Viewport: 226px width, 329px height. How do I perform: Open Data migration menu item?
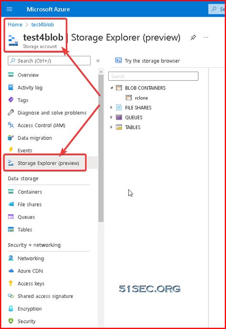[35, 138]
